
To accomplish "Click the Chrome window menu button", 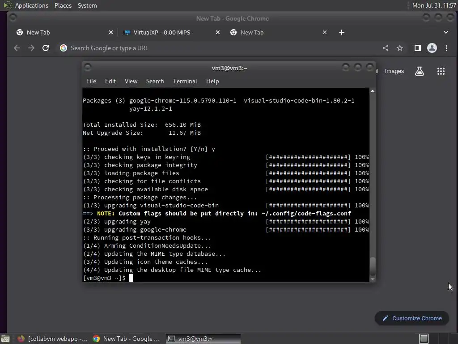I will pyautogui.click(x=13, y=17).
